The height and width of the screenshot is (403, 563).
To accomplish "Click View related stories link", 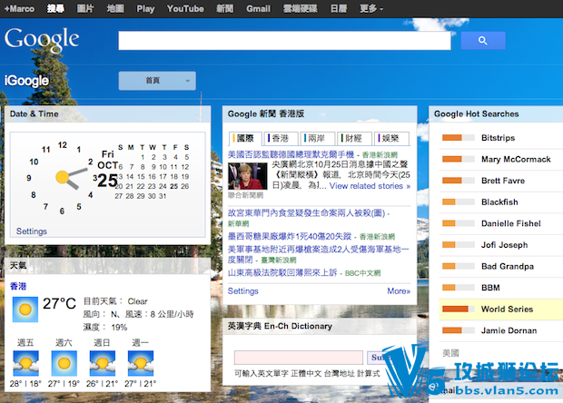I will pos(370,186).
